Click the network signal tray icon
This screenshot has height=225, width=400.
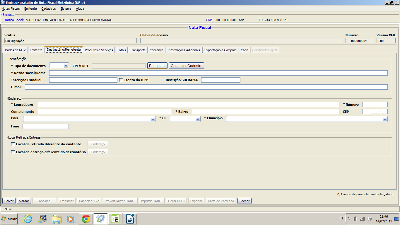point(362,219)
